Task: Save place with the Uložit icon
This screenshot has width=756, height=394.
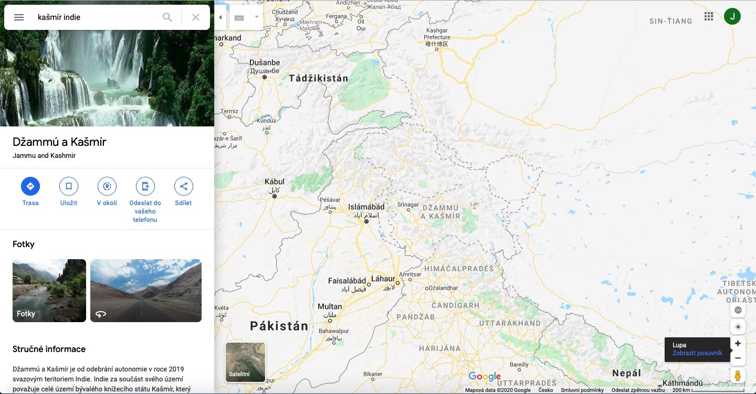Action: click(x=69, y=186)
